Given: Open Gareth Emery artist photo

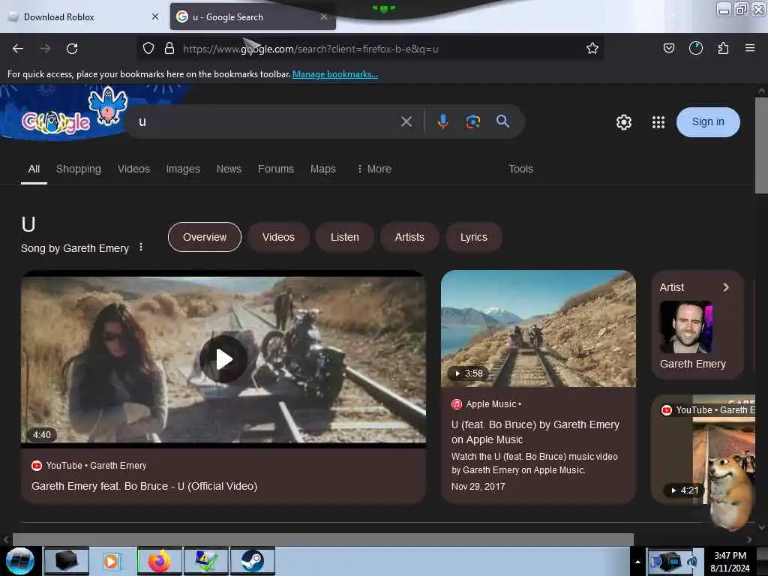Looking at the screenshot, I should (x=686, y=327).
